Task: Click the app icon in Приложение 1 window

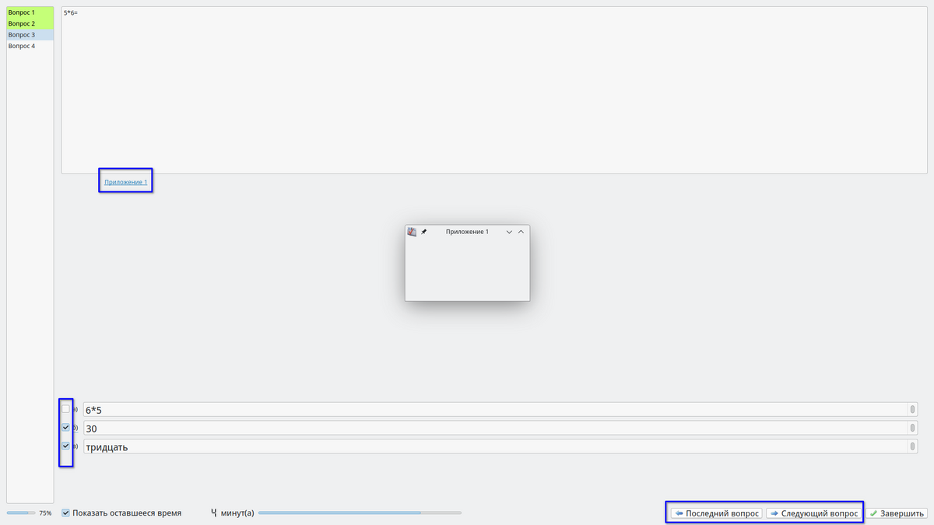Action: click(412, 232)
